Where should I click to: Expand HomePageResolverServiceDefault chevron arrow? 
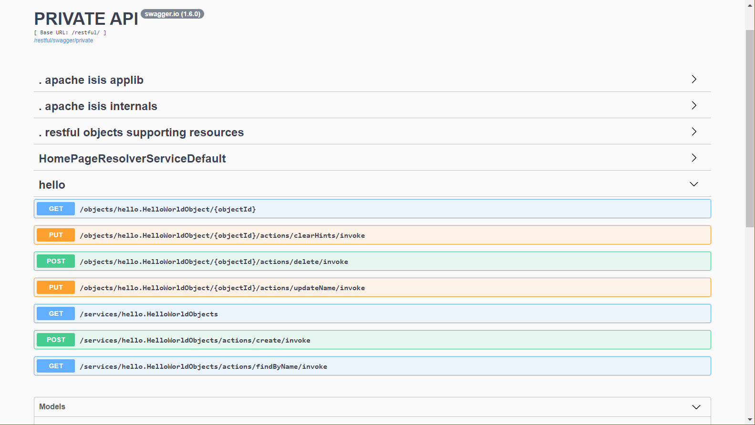coord(694,158)
